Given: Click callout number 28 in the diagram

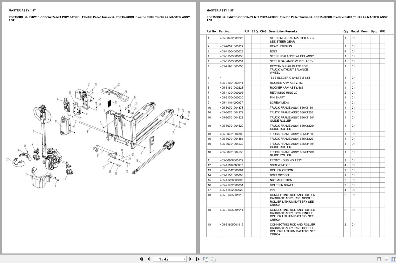Looking at the screenshot, I should [x=125, y=92].
